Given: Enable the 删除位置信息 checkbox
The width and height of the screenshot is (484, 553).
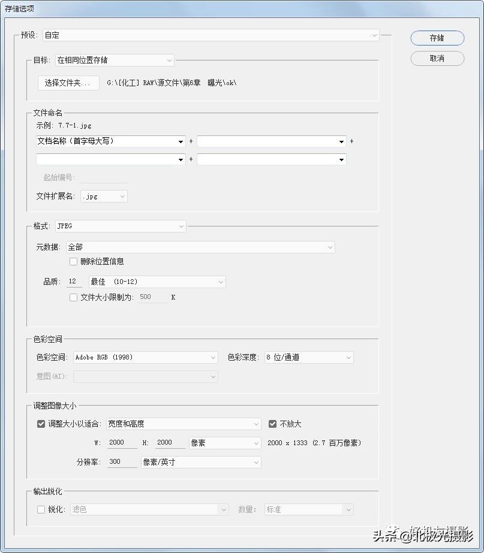Looking at the screenshot, I should point(73,261).
